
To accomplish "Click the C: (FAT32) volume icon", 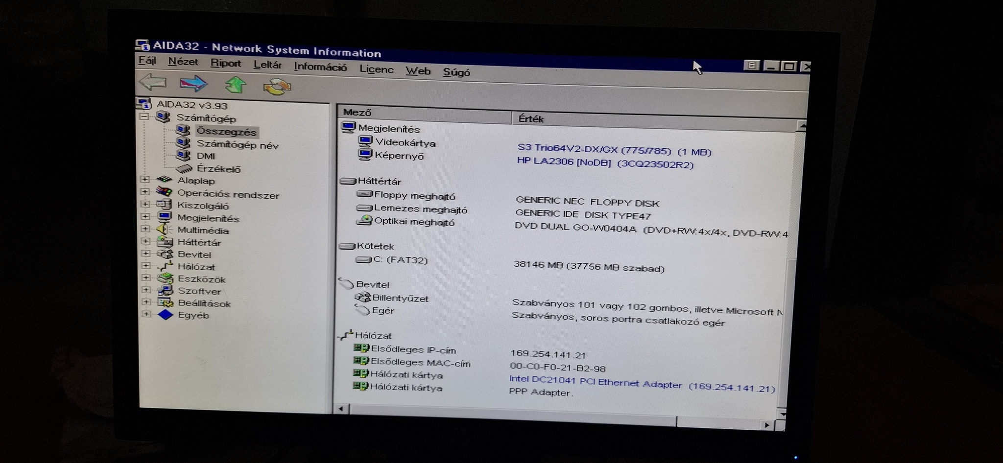I will 363,259.
